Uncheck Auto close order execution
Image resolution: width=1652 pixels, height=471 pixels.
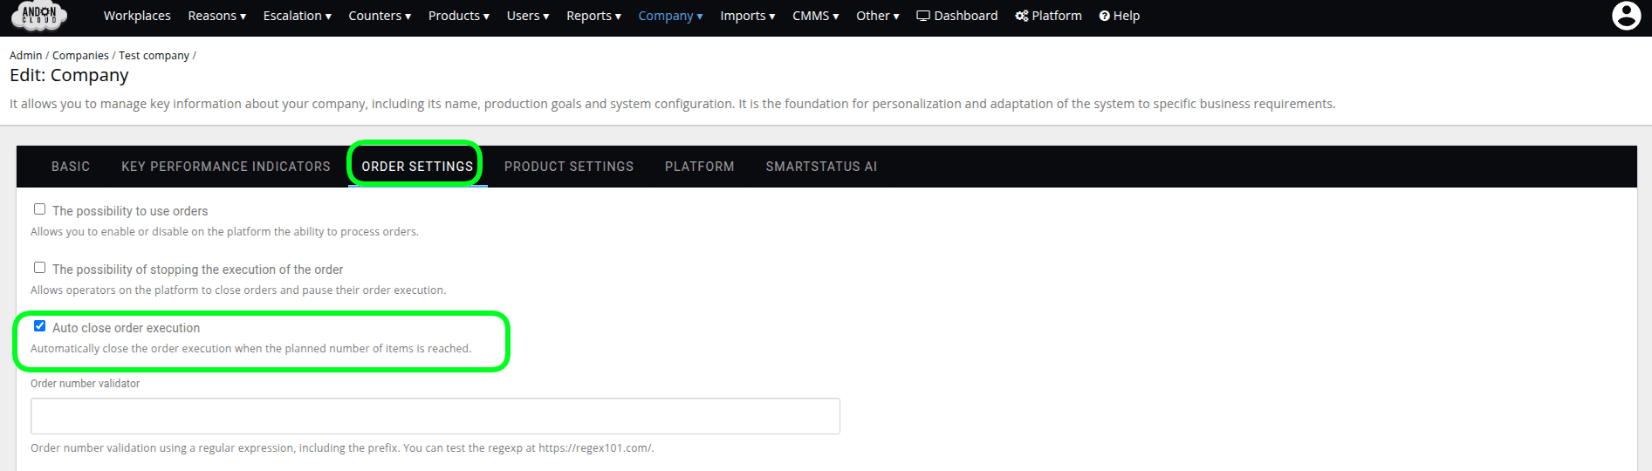(x=40, y=326)
